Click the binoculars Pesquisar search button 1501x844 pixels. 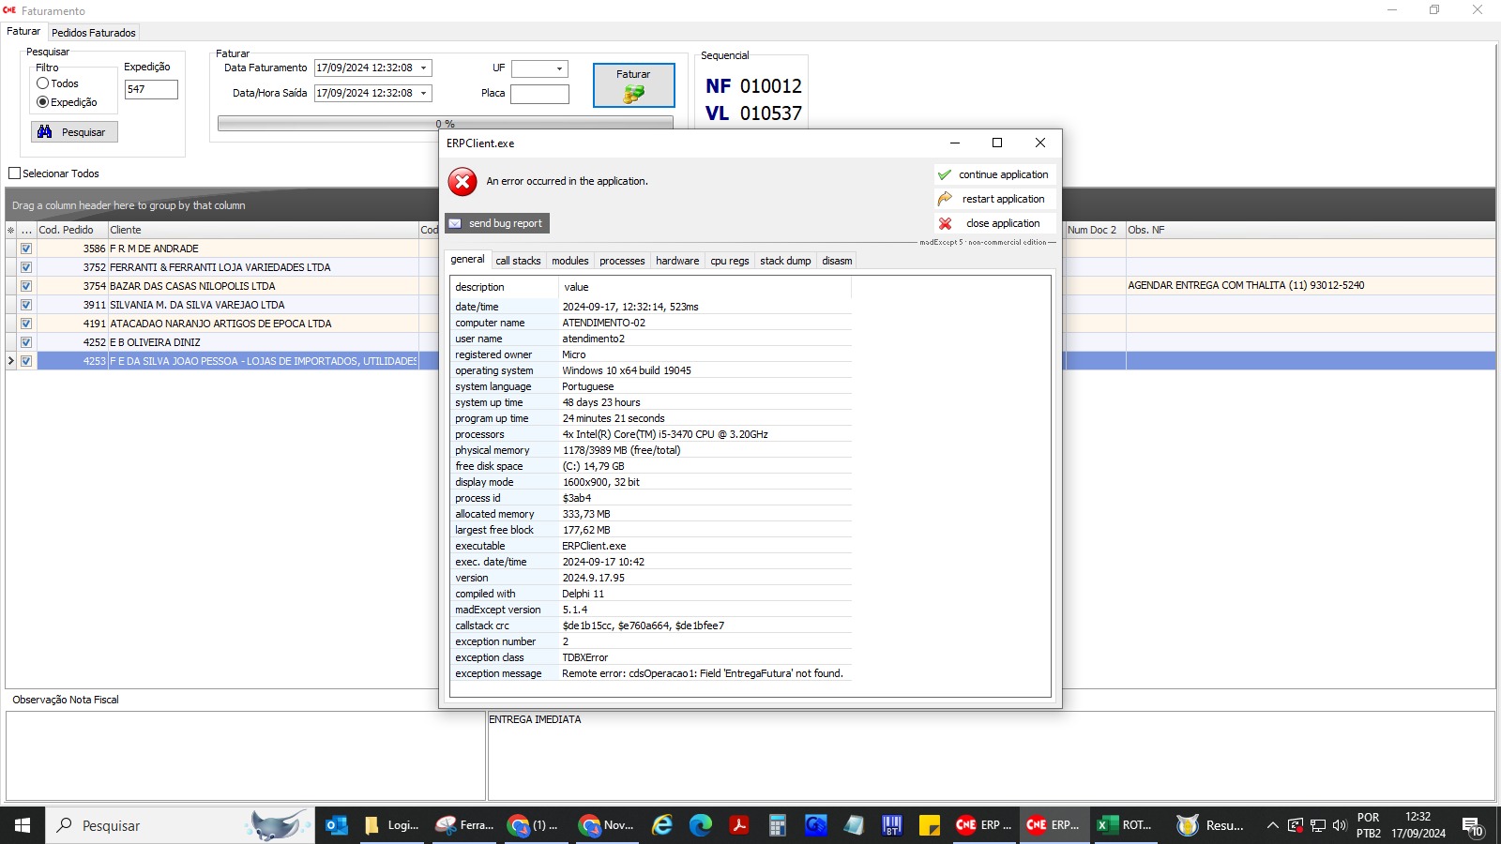click(x=74, y=132)
